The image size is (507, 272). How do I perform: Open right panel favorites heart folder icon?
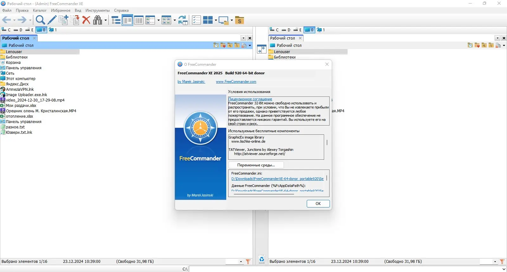(x=477, y=45)
